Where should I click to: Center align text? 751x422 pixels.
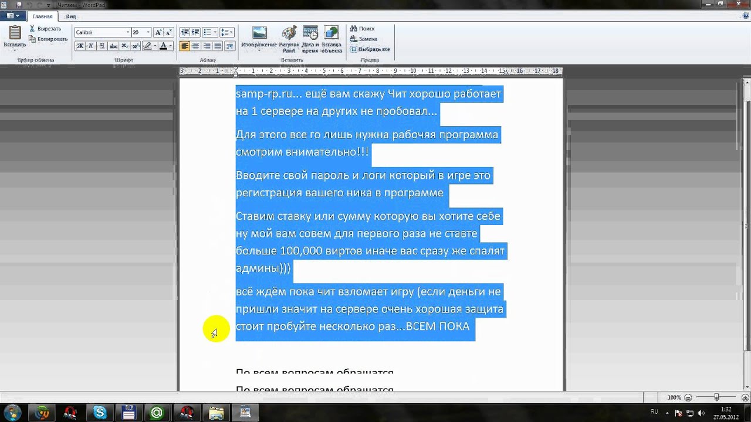[195, 46]
